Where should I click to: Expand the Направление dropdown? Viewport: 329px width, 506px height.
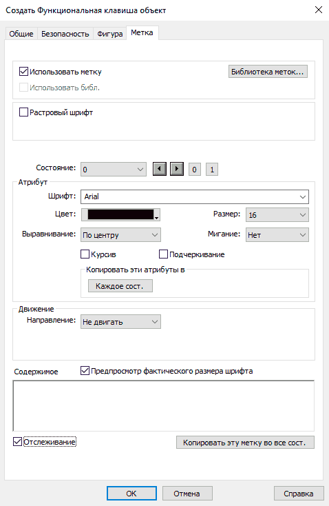[x=120, y=322]
